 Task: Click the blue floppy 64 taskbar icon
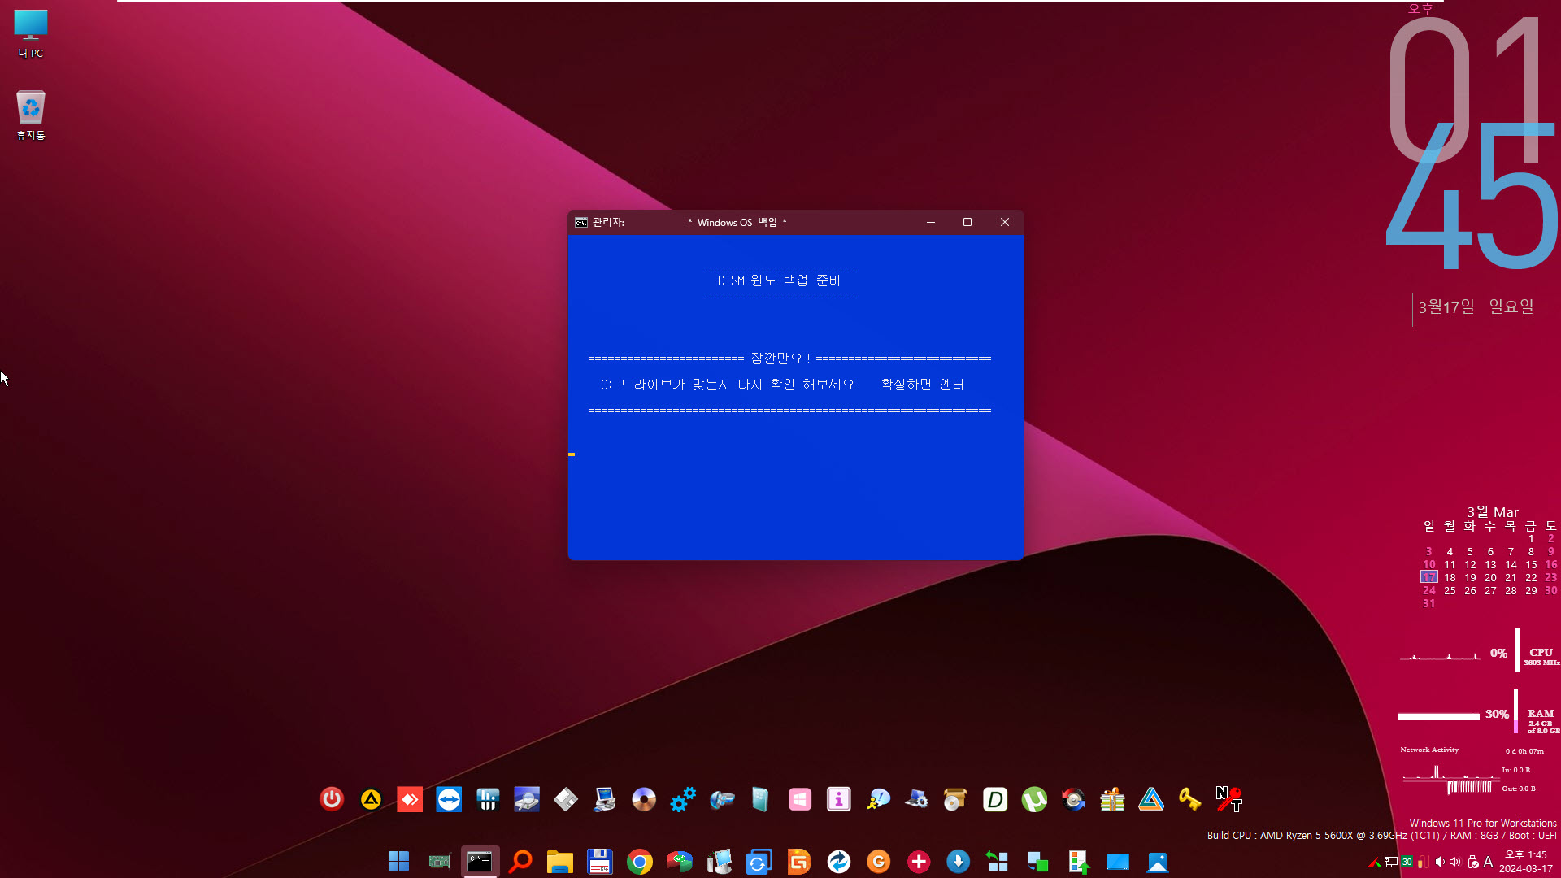pyautogui.click(x=600, y=862)
